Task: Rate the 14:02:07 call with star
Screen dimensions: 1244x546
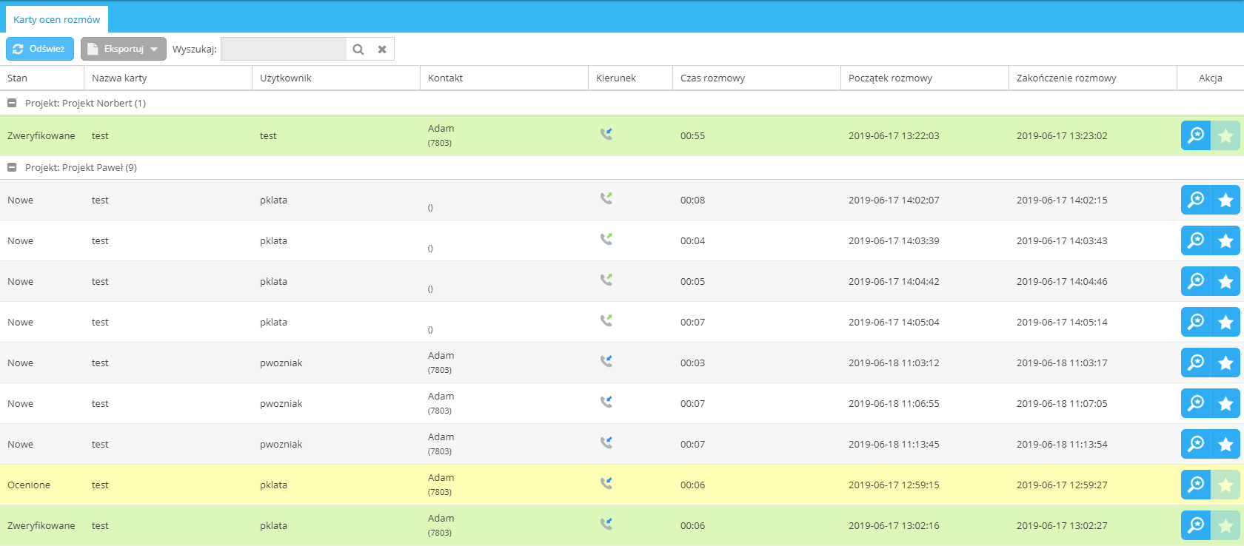Action: tap(1225, 200)
